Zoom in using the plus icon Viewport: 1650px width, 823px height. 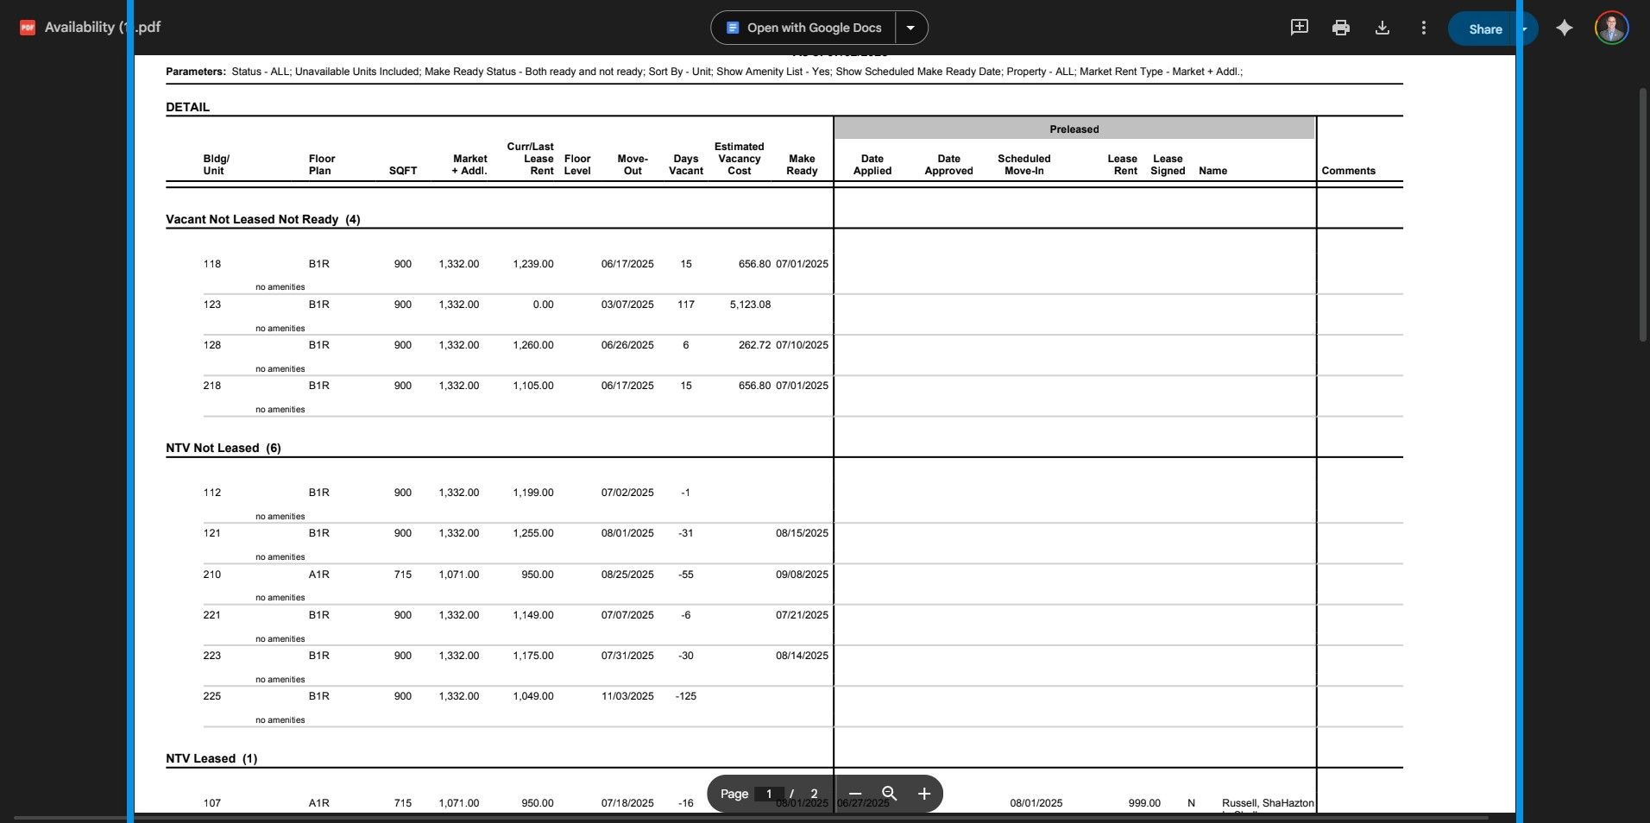(924, 794)
